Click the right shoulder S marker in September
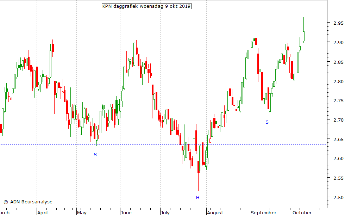The width and height of the screenshot is (345, 215). pos(267,122)
